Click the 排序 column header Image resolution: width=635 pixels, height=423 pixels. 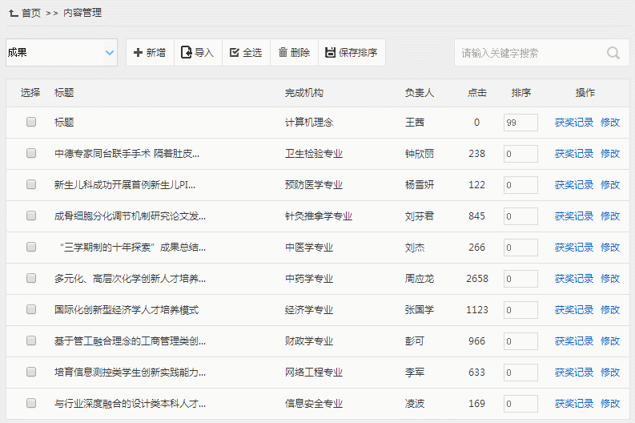tap(521, 93)
